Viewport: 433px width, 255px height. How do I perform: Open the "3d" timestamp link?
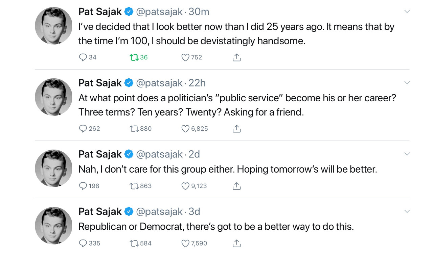(x=194, y=212)
